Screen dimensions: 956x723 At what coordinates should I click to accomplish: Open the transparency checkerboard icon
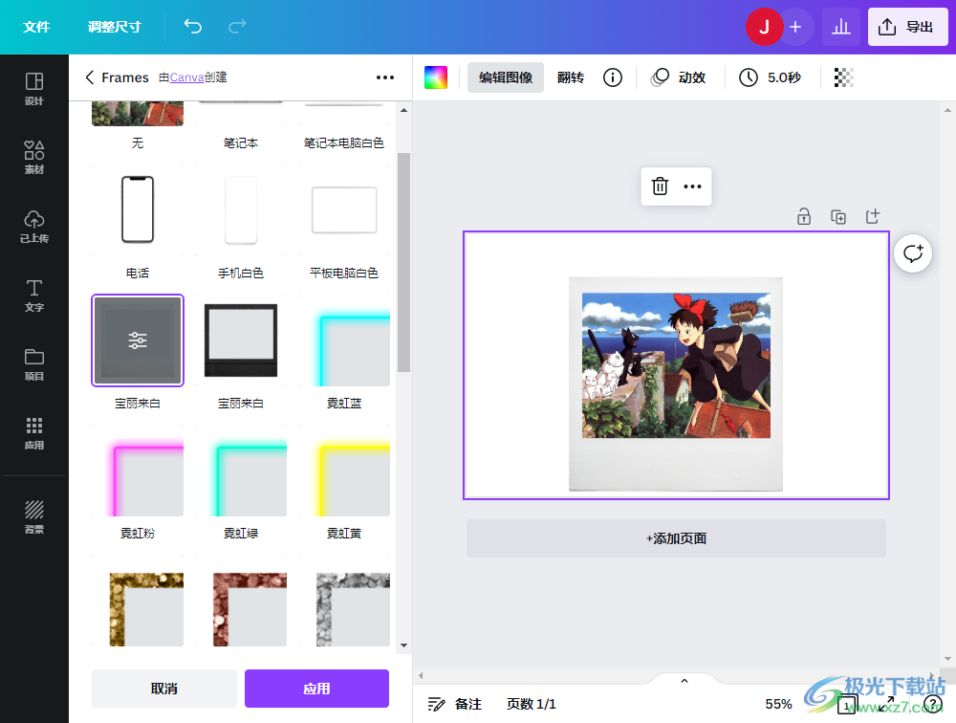point(844,77)
